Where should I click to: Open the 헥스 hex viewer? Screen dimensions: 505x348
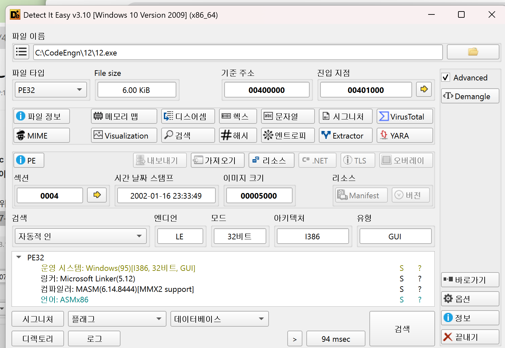(x=238, y=116)
